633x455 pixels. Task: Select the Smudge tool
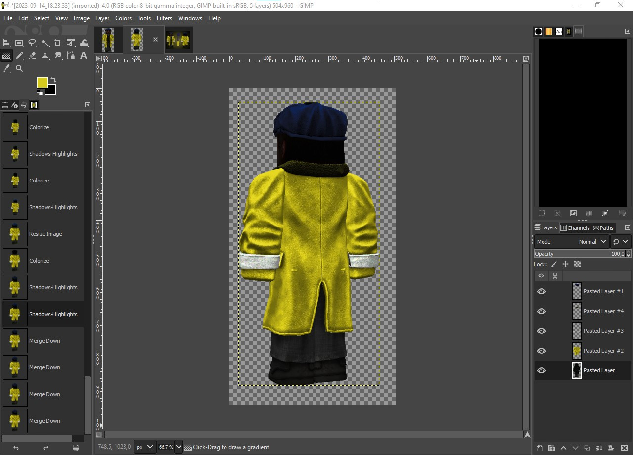58,56
